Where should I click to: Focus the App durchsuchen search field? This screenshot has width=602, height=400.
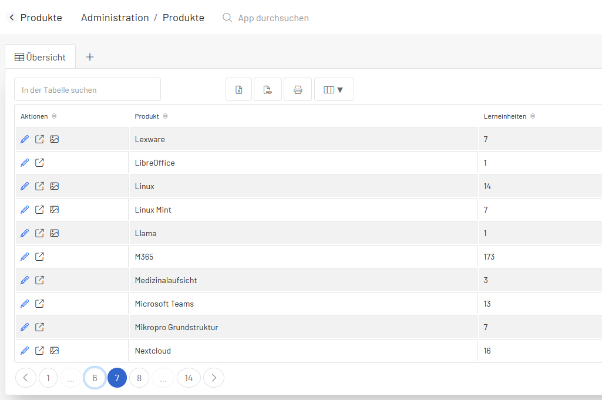273,18
